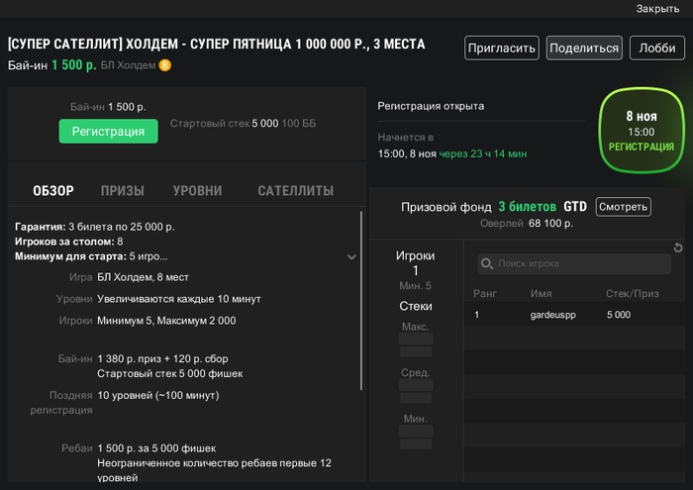Sort by Ранг column header
Screen dimensions: 693x490
(485, 293)
